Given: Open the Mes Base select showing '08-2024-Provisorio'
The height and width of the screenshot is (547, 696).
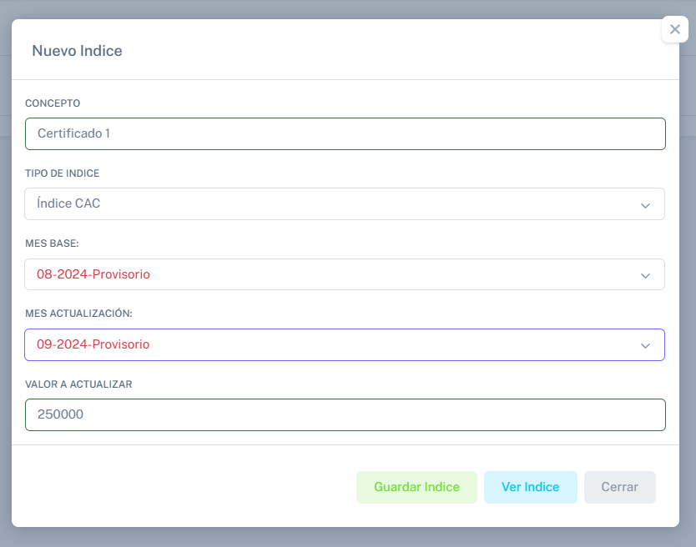Looking at the screenshot, I should pos(334,274).
